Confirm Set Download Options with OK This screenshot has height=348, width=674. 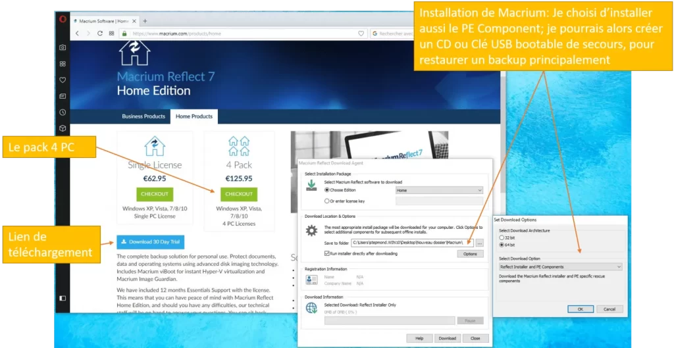(581, 309)
